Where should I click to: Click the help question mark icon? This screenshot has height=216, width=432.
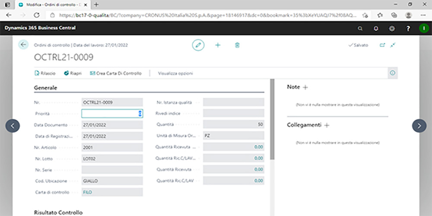pos(408,29)
